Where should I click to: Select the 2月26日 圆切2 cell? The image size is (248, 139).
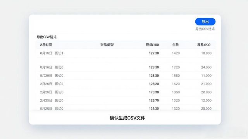(52, 84)
